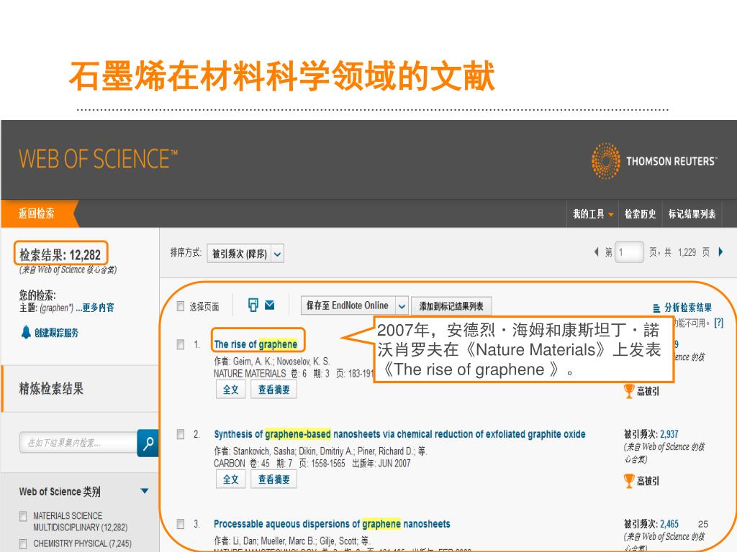Go to next results page arrow
The image size is (737, 552).
point(720,252)
